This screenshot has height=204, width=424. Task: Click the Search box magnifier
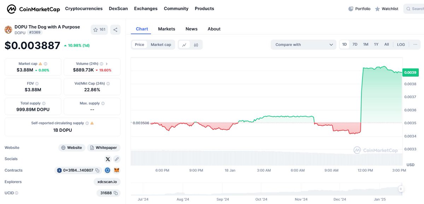[x=408, y=9]
